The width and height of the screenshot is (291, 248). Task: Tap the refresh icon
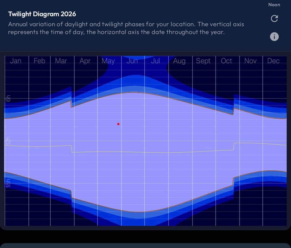[274, 18]
